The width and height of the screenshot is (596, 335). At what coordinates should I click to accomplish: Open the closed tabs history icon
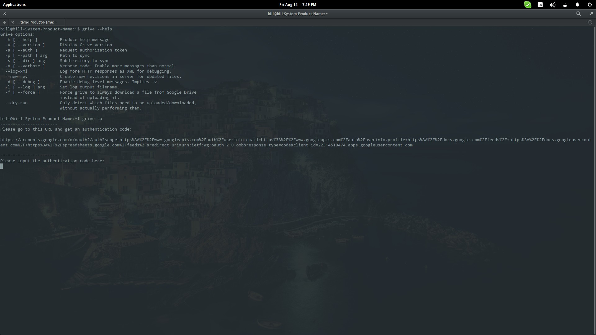click(x=590, y=22)
